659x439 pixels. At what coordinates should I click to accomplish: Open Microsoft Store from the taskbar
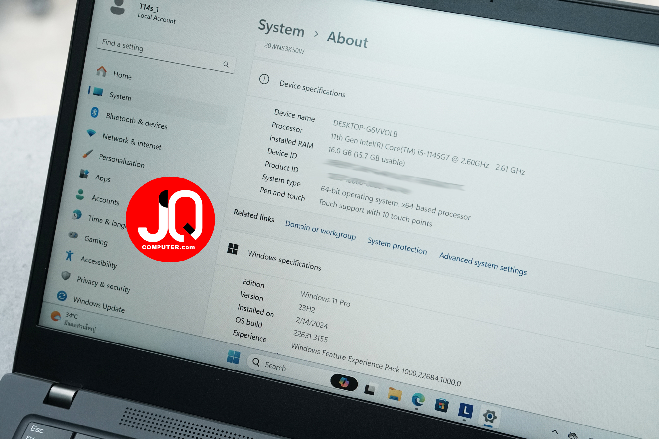coord(442,405)
